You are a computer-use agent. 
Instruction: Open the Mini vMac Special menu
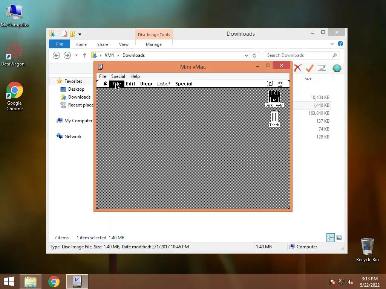pyautogui.click(x=118, y=76)
